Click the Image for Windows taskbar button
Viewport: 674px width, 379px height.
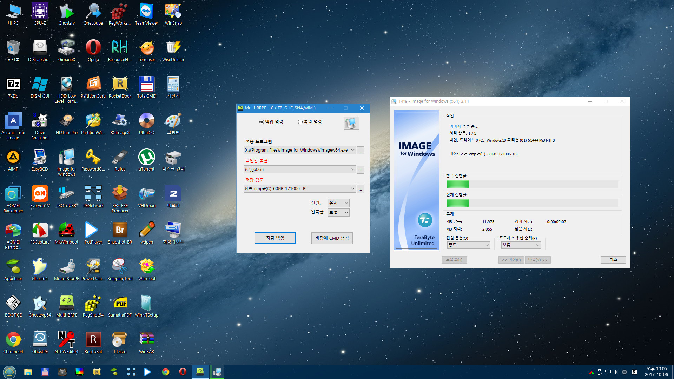coord(217,372)
